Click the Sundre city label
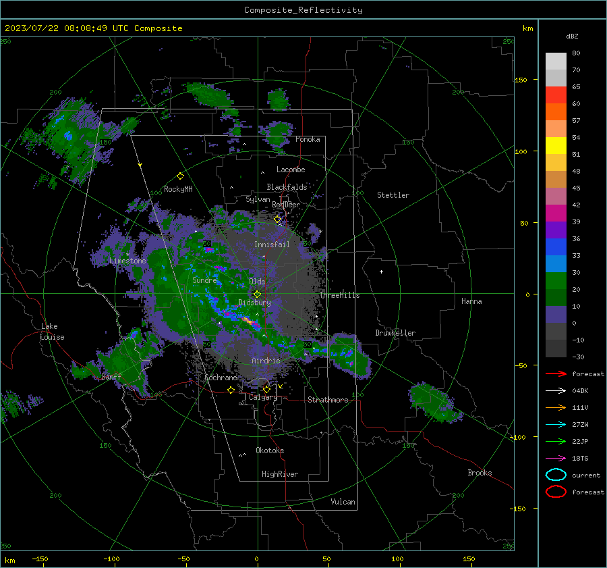This screenshot has width=607, height=568. pyautogui.click(x=204, y=280)
